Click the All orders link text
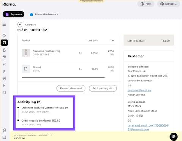 [x=30, y=25]
